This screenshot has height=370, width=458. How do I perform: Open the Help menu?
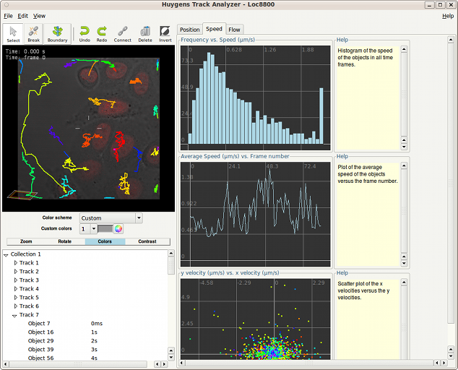pos(448,16)
